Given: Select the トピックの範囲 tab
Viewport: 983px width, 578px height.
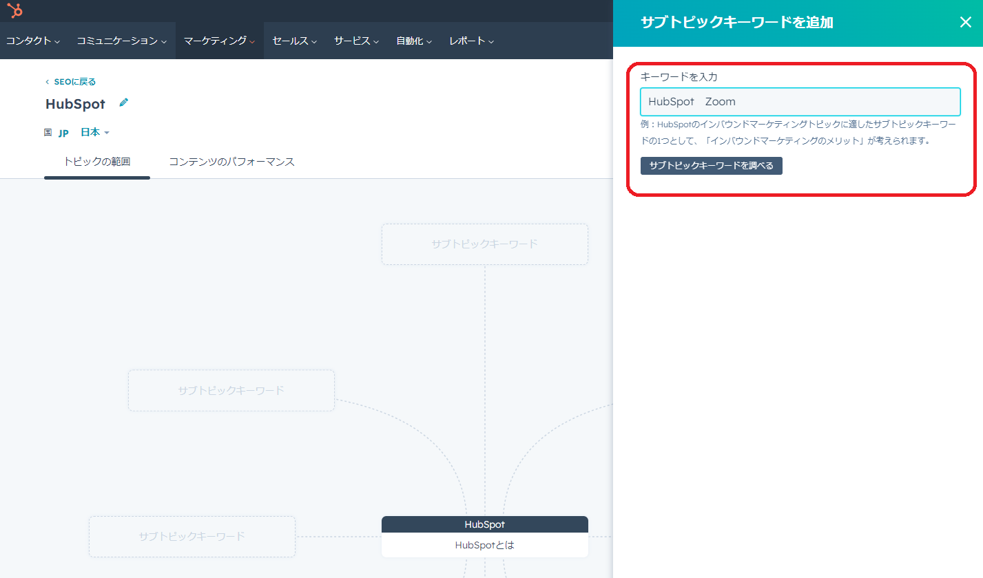Looking at the screenshot, I should (97, 162).
